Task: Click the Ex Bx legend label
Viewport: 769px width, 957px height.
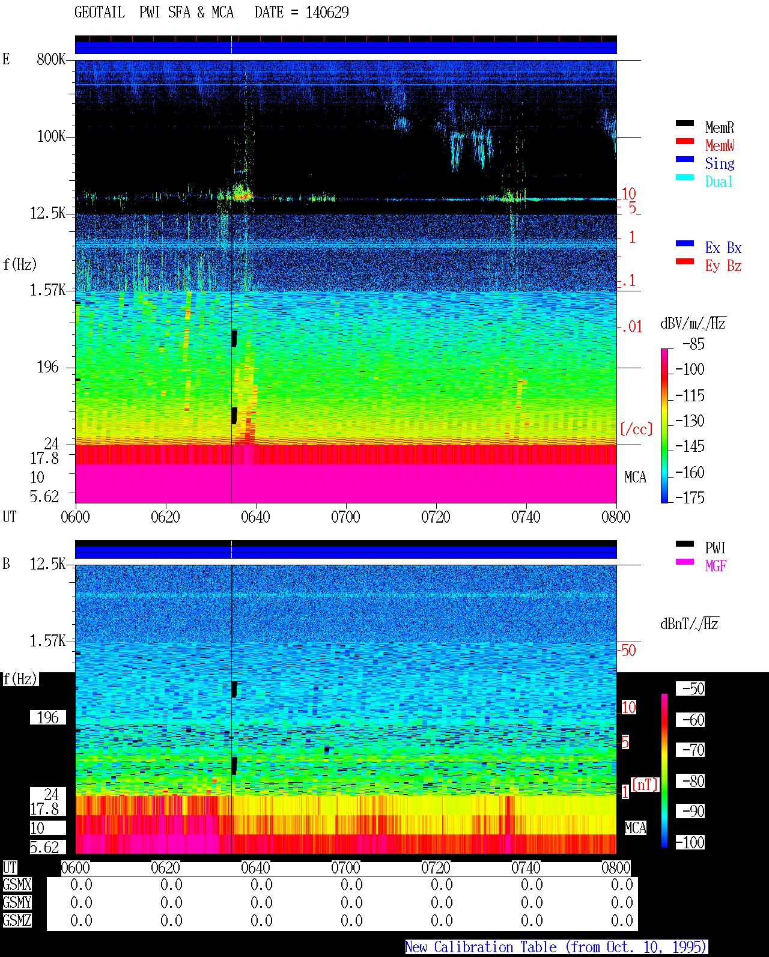Action: pyautogui.click(x=723, y=248)
